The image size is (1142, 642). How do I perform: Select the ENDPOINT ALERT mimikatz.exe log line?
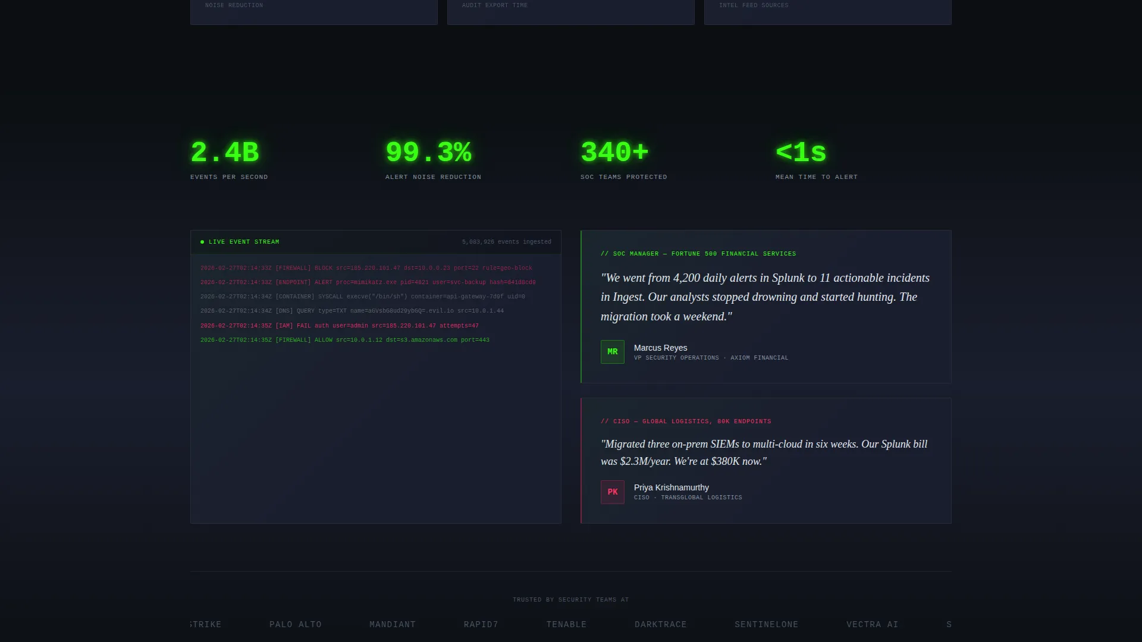pyautogui.click(x=368, y=282)
